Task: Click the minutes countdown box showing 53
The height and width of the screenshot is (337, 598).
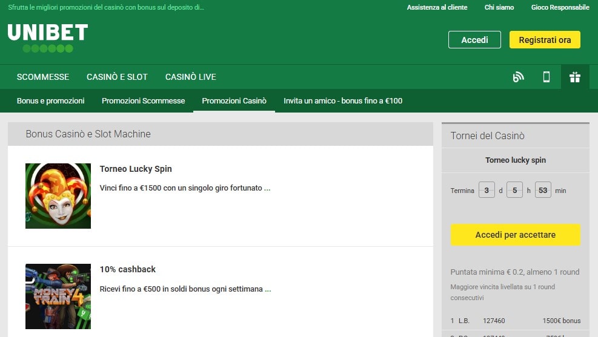Action: coord(543,190)
